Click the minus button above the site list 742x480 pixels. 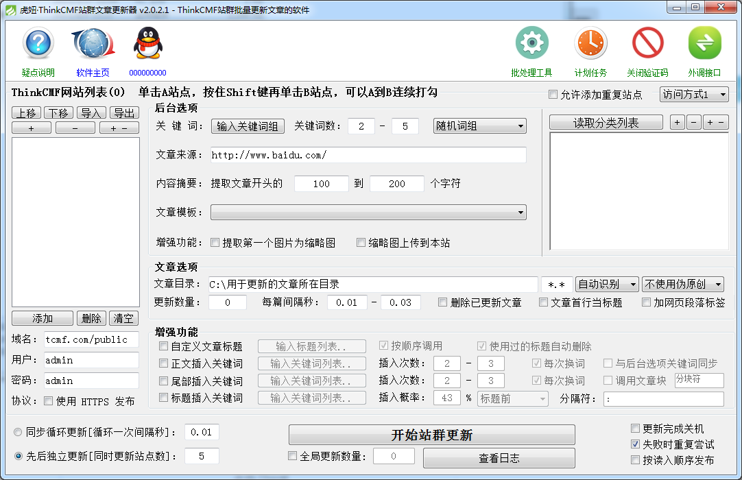(x=75, y=128)
